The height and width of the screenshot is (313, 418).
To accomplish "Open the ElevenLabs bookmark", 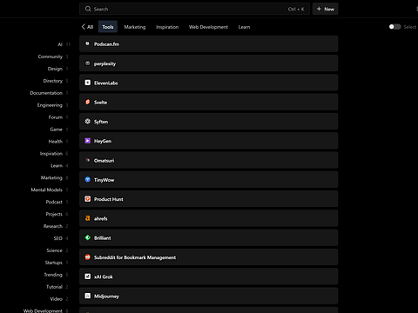I will (208, 83).
